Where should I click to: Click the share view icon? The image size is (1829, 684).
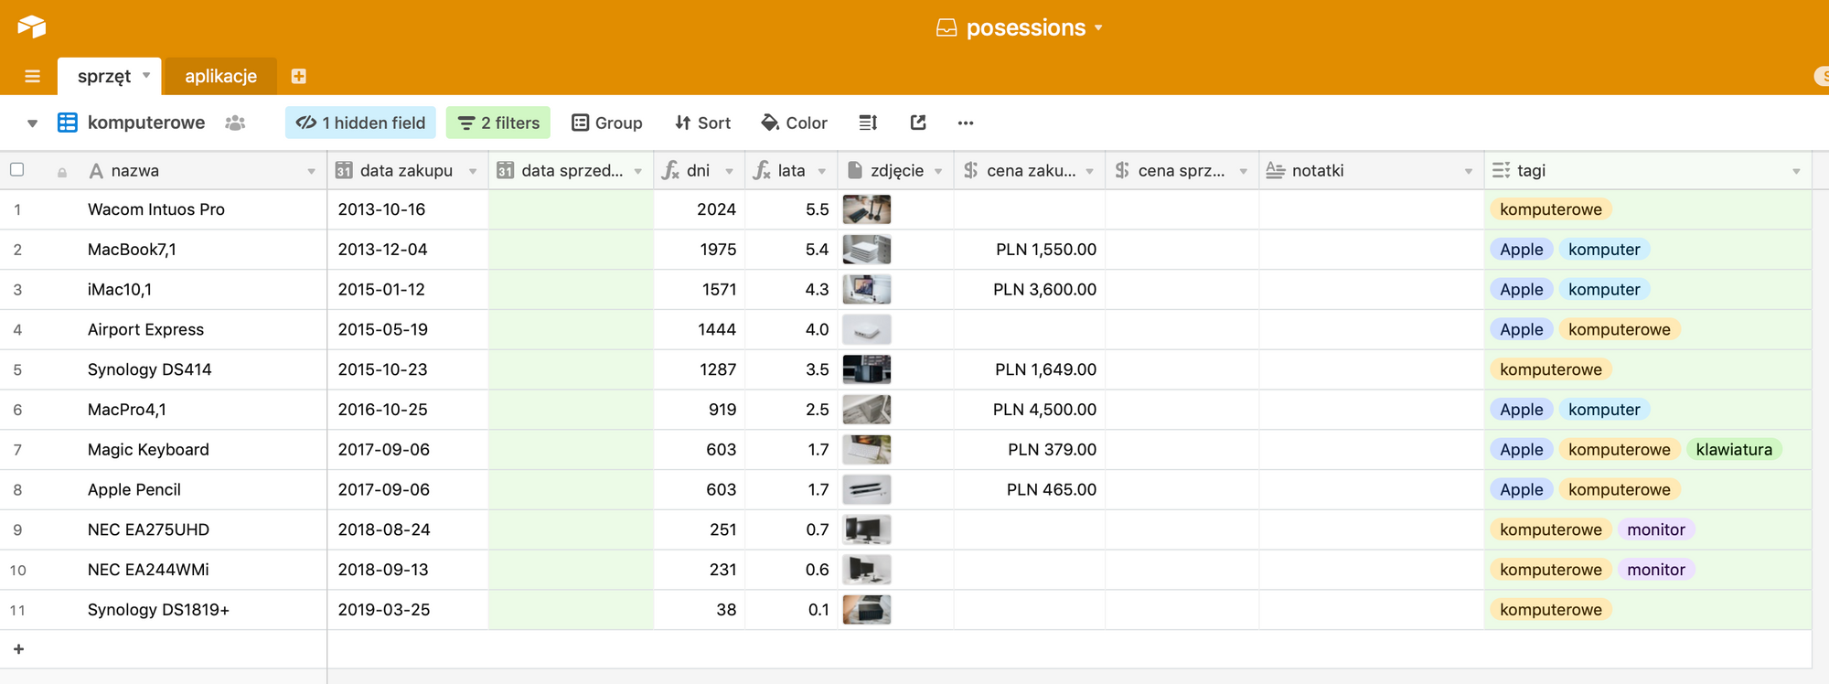coord(918,123)
